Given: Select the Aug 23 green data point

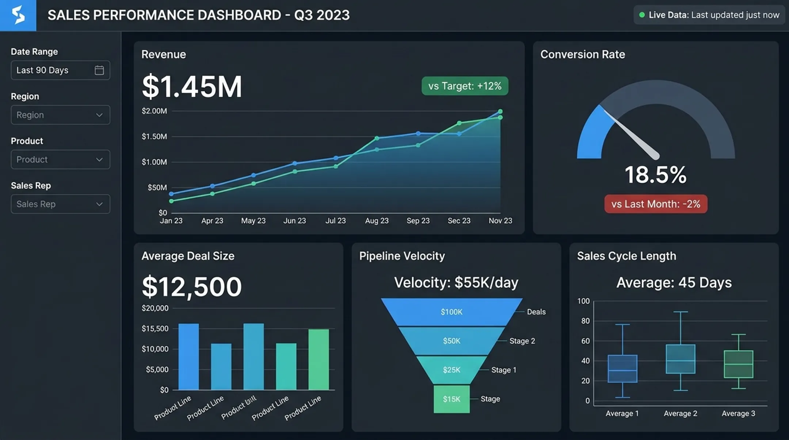Looking at the screenshot, I should [377, 138].
